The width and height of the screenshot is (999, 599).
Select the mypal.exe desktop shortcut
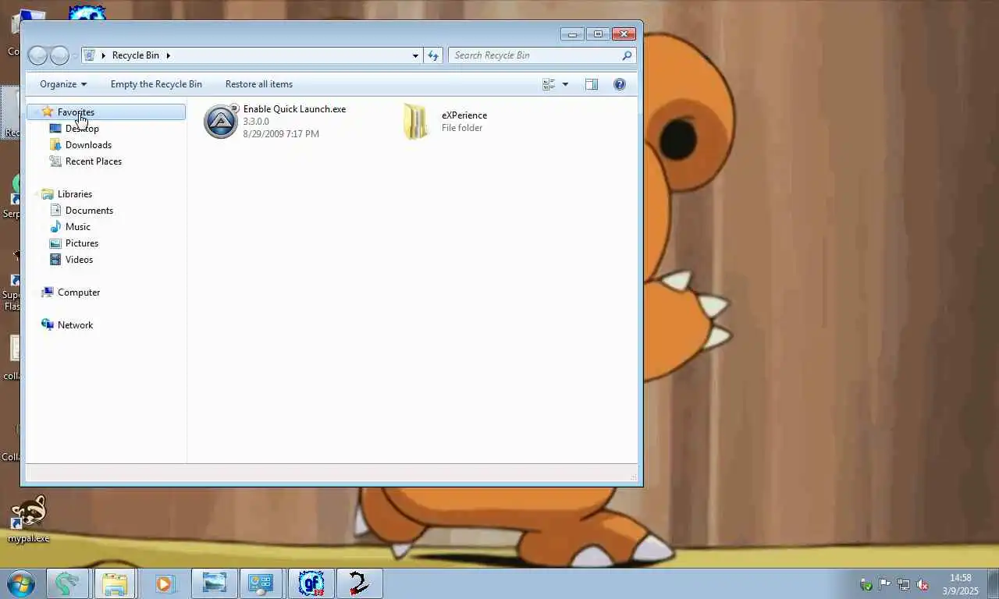click(x=28, y=519)
